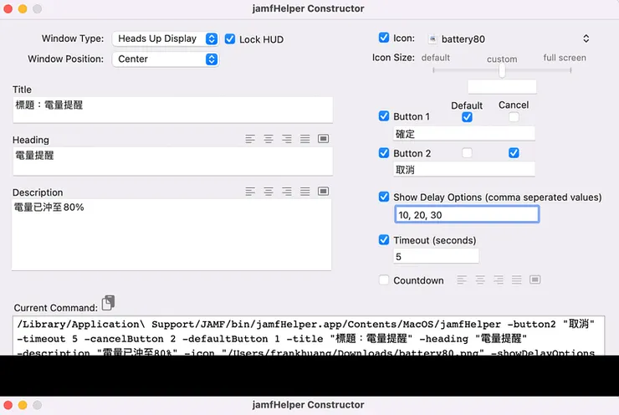Focus the delay options field 10, 20, 30
The height and width of the screenshot is (415, 619).
(x=467, y=214)
